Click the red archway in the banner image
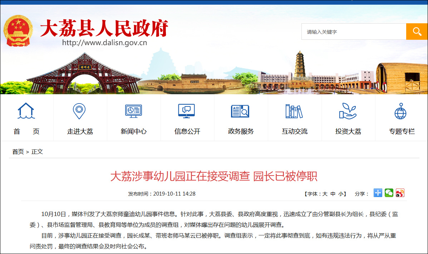Screen dimensions: 428x254 coord(84,74)
